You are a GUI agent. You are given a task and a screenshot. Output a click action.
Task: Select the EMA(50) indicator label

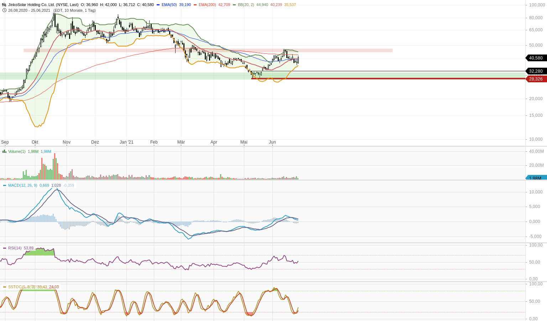[169, 5]
